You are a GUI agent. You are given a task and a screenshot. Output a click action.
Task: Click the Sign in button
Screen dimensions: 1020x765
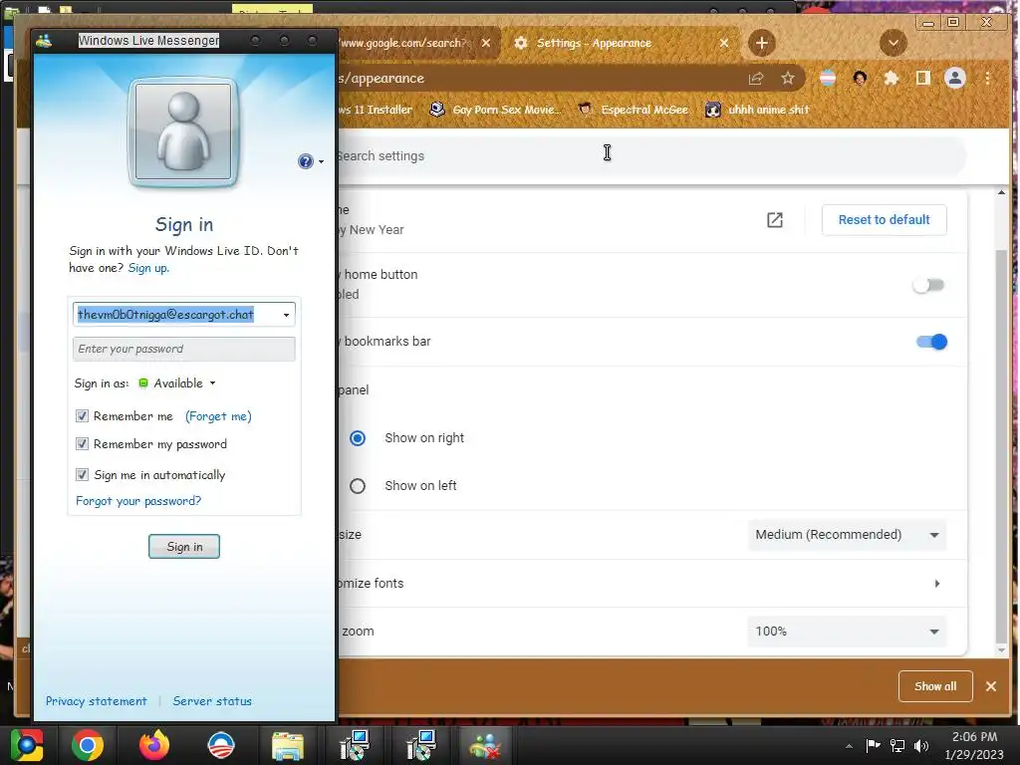184,547
